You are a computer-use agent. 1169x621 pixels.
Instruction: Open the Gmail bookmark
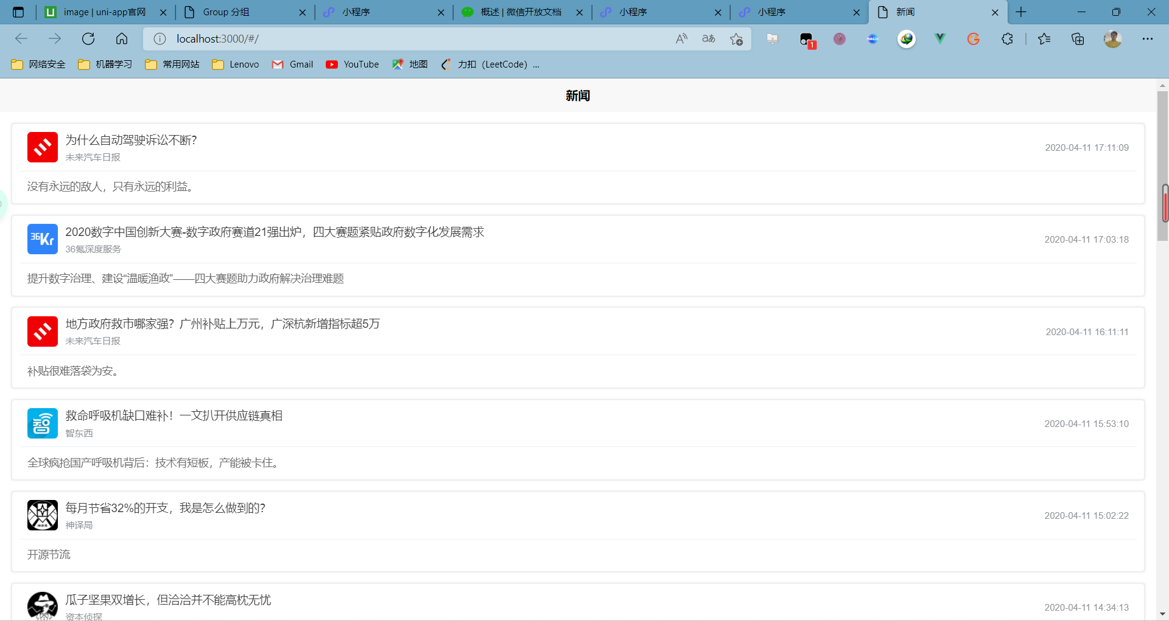pyautogui.click(x=293, y=64)
